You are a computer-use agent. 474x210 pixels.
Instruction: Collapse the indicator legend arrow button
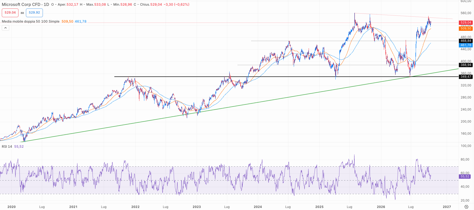tap(5, 28)
